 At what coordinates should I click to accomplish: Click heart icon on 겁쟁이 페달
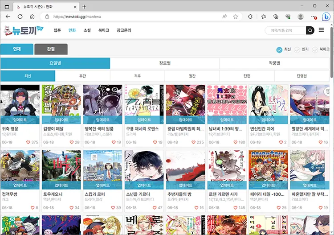(x=72, y=142)
